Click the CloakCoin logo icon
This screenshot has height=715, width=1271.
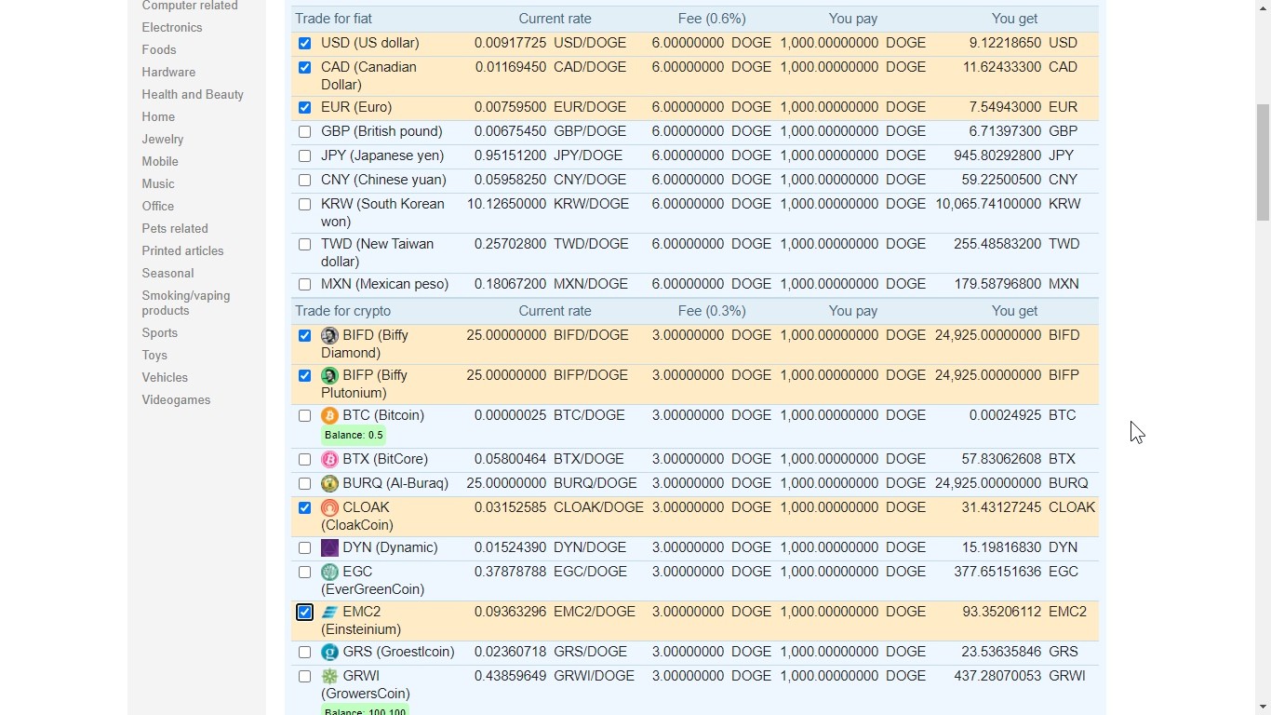(329, 508)
